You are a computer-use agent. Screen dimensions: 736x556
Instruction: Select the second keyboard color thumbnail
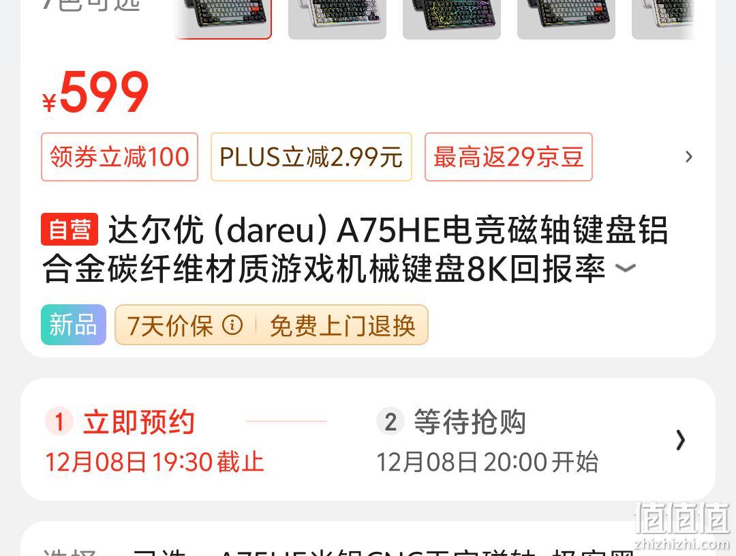[x=337, y=19]
